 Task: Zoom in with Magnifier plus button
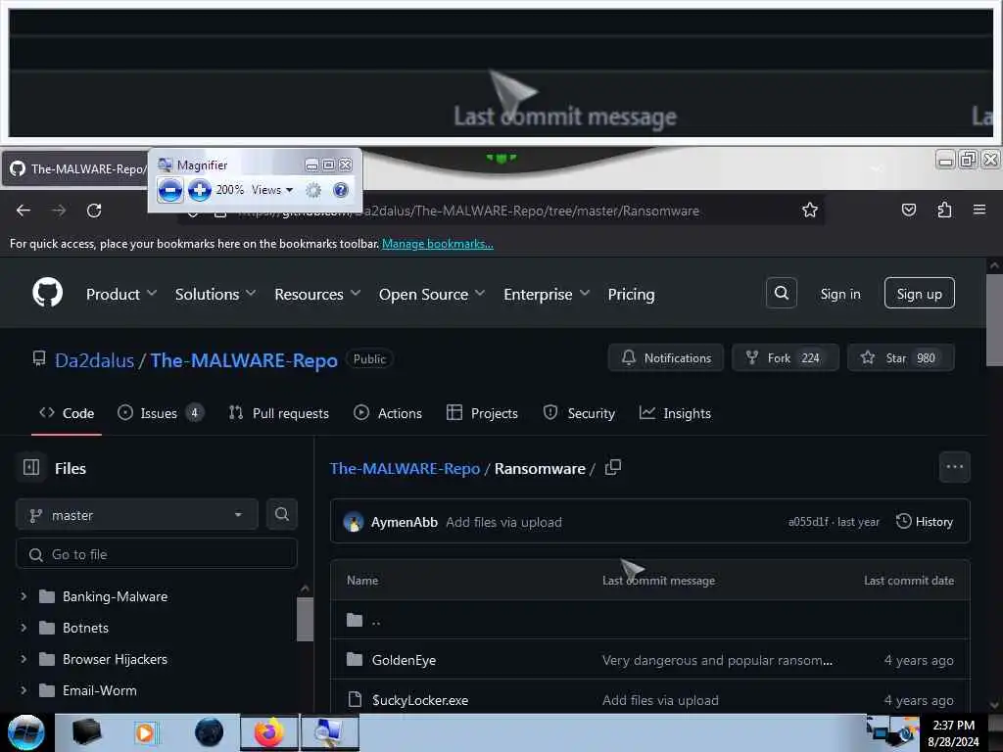(x=200, y=190)
